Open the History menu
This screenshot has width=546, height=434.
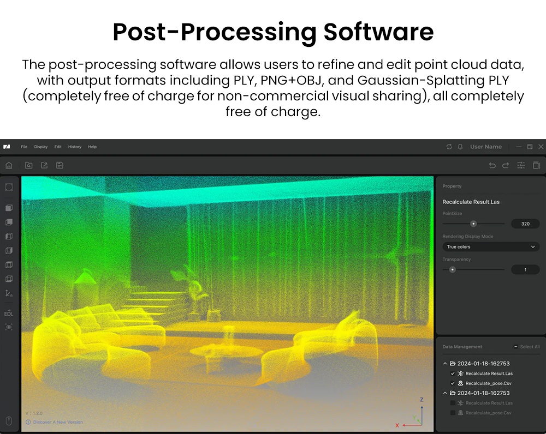(75, 147)
